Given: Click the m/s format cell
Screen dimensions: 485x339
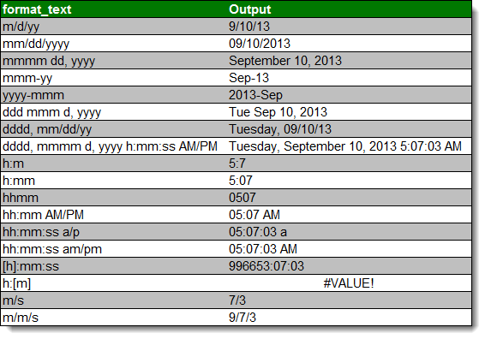Looking at the screenshot, I should coord(114,300).
